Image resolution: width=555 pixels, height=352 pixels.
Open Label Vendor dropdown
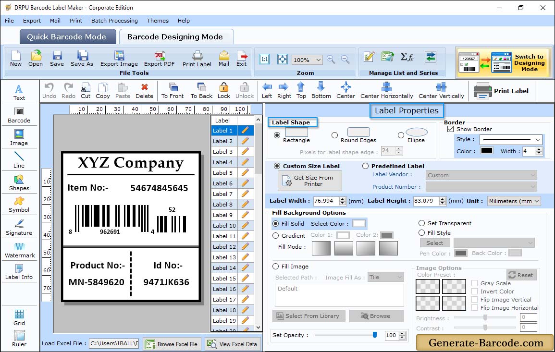coord(481,175)
